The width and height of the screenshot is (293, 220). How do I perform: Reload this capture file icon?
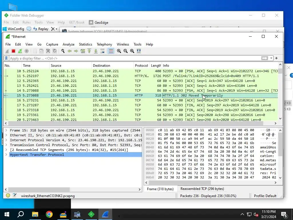[55, 51]
